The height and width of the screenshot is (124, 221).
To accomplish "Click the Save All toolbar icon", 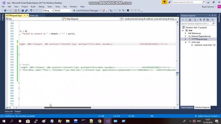I will 26,11.
